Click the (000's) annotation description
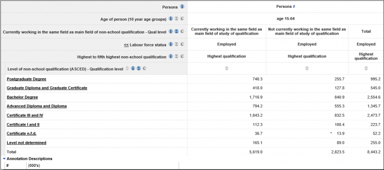The image size is (384, 170). pyautogui.click(x=34, y=165)
